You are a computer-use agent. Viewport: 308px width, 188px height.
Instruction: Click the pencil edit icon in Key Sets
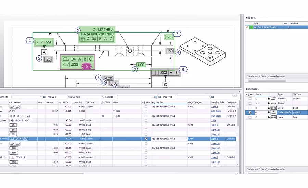tap(247, 27)
